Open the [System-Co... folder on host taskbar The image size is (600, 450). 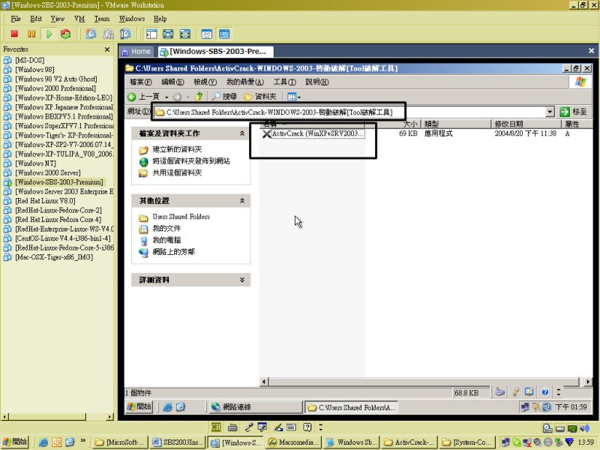(x=466, y=442)
